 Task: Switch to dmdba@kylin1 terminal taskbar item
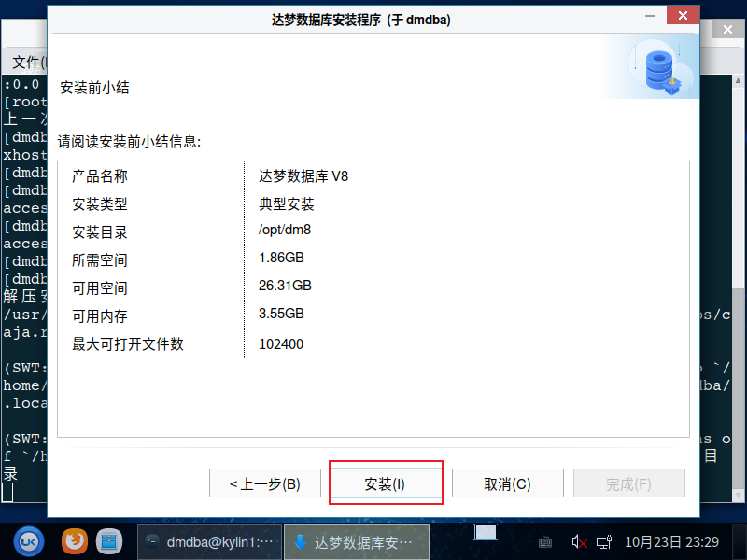(x=210, y=542)
